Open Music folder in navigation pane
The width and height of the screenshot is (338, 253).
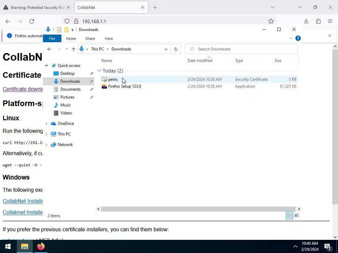pos(66,105)
